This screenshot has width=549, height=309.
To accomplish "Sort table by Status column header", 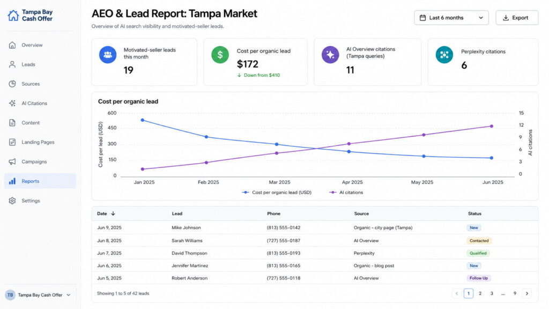I will pos(474,214).
